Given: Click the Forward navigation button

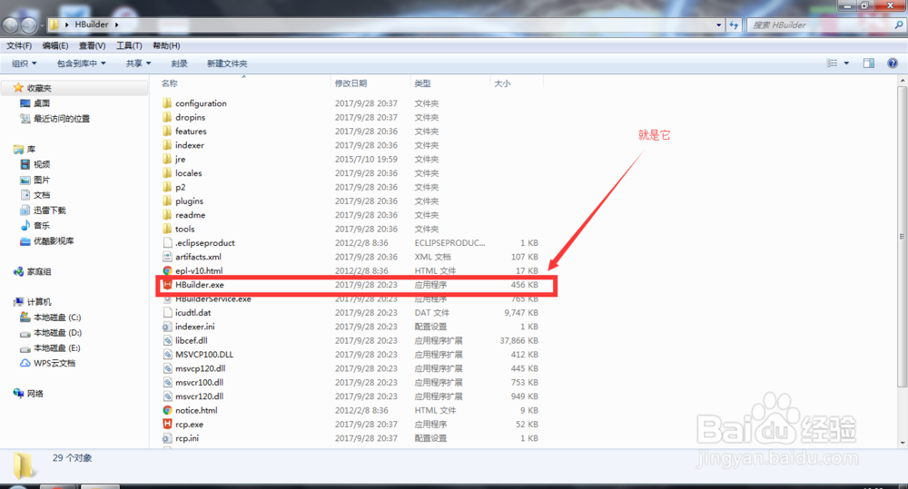Looking at the screenshot, I should click(x=28, y=24).
